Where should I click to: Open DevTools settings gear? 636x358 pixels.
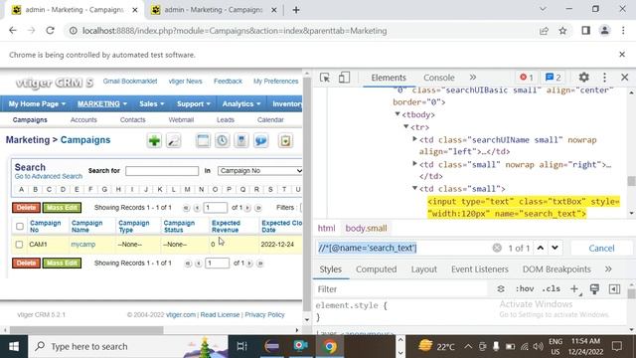(583, 78)
